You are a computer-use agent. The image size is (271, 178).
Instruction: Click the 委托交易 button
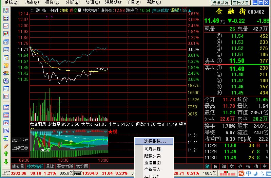point(241,3)
